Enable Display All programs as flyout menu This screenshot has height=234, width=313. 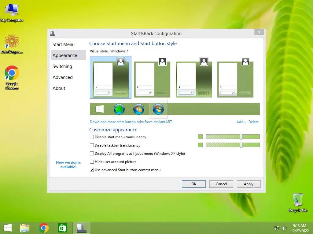coord(92,154)
